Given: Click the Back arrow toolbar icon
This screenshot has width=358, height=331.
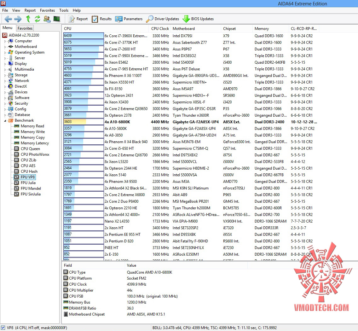Looking at the screenshot, I should 8,19.
